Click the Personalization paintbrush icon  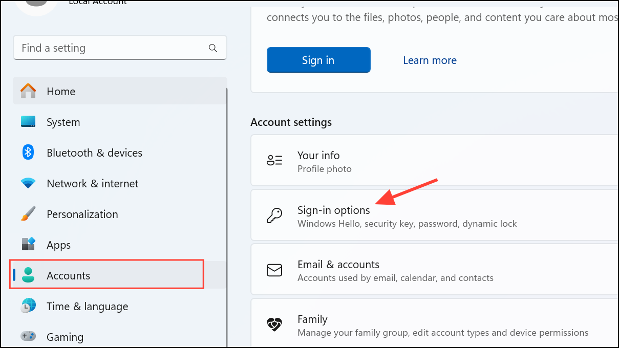[x=28, y=214]
